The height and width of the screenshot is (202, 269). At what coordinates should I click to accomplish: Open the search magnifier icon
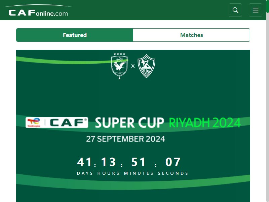(x=235, y=10)
